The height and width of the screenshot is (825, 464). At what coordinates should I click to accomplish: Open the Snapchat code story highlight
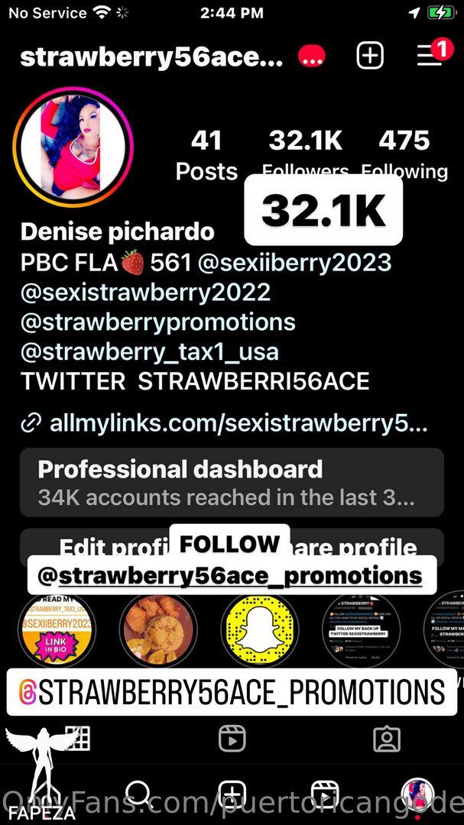pos(259,631)
